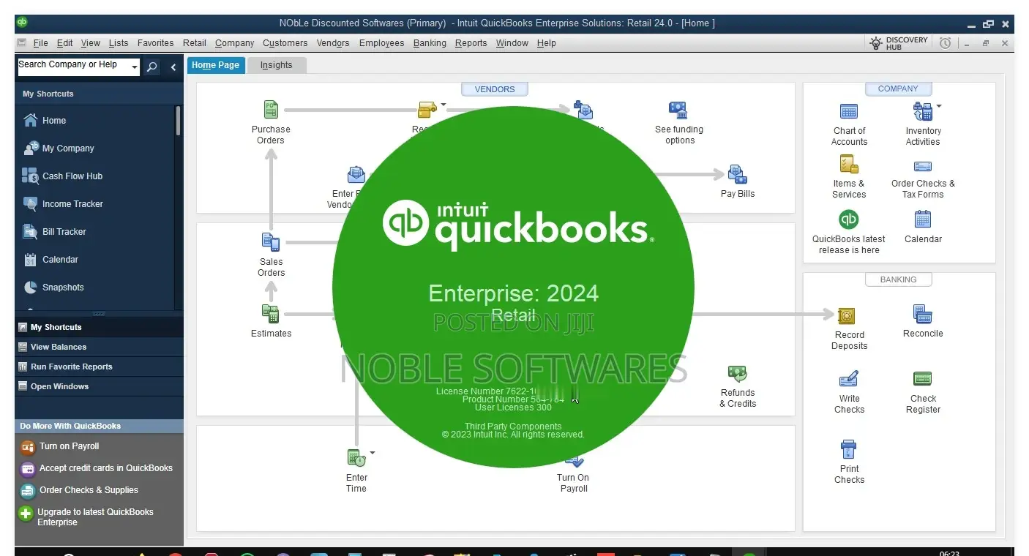This screenshot has width=1029, height=556.
Task: Click QuickBooks latest release is here icon
Action: click(x=849, y=219)
